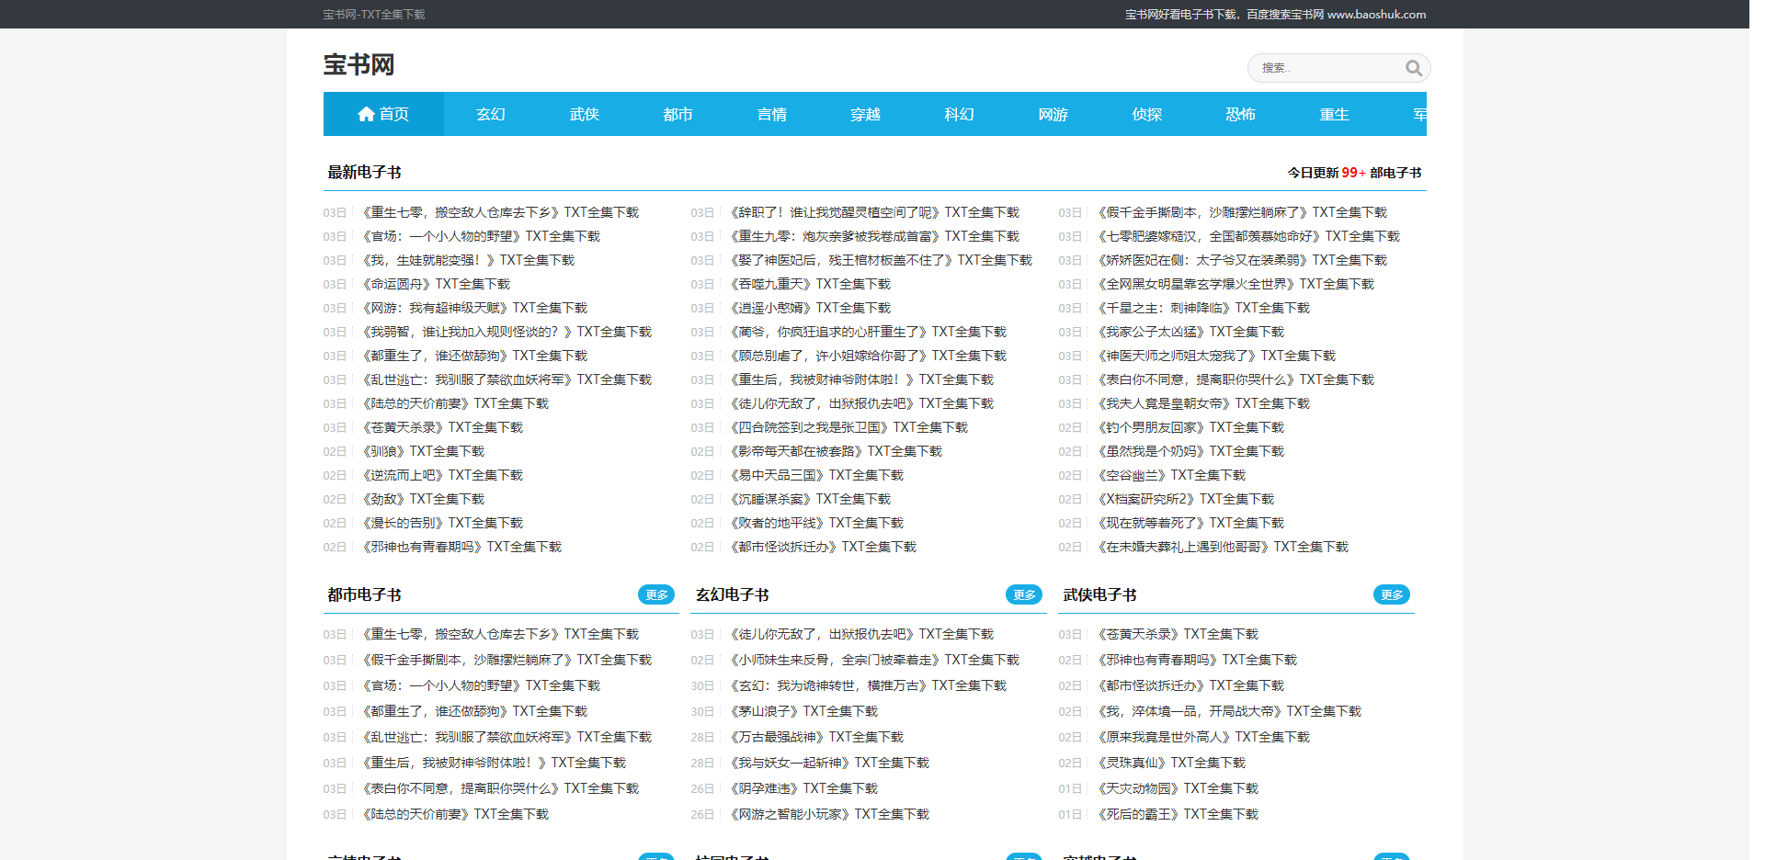This screenshot has width=1765, height=860.
Task: Open 《天灾动物园》TXT全集下载 link
Action: [1176, 788]
